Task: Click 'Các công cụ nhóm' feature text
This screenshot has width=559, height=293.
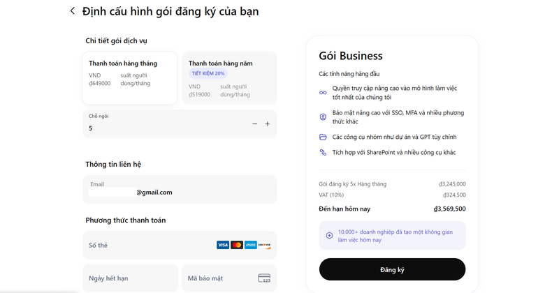Action: 394,137
